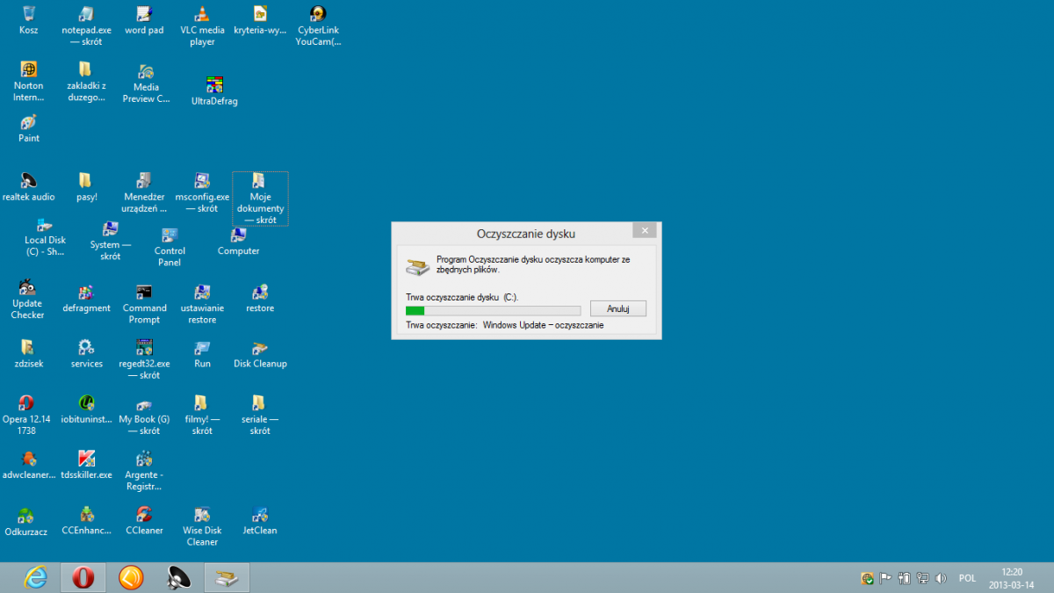
Task: Select My Book (G) shortcut icon
Action: (144, 403)
